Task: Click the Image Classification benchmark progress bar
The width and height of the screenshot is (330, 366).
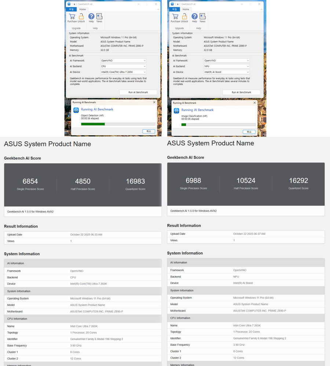Action: (219, 125)
